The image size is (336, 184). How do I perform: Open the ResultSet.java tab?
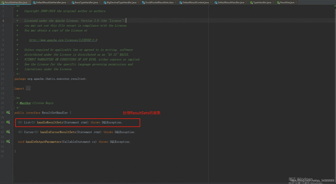pyautogui.click(x=287, y=2)
